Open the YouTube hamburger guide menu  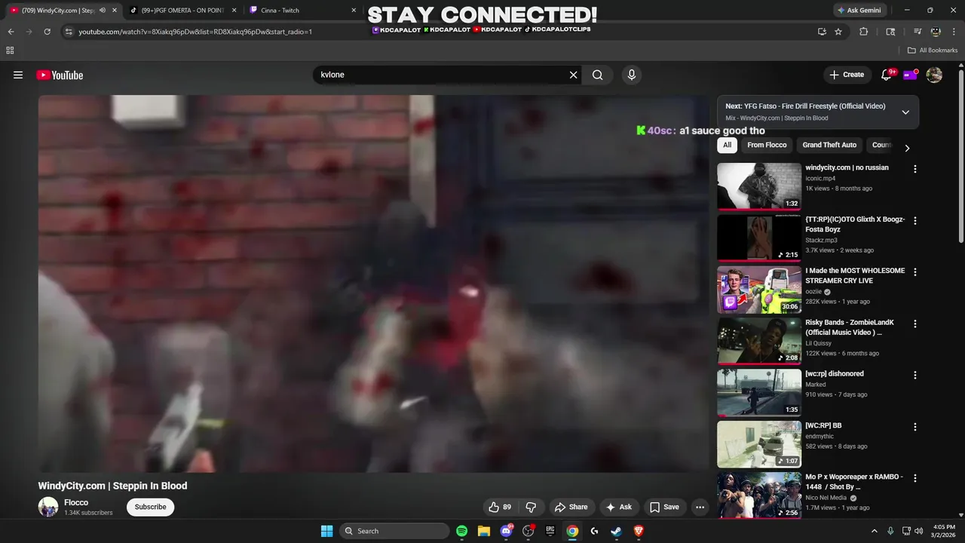pos(18,75)
